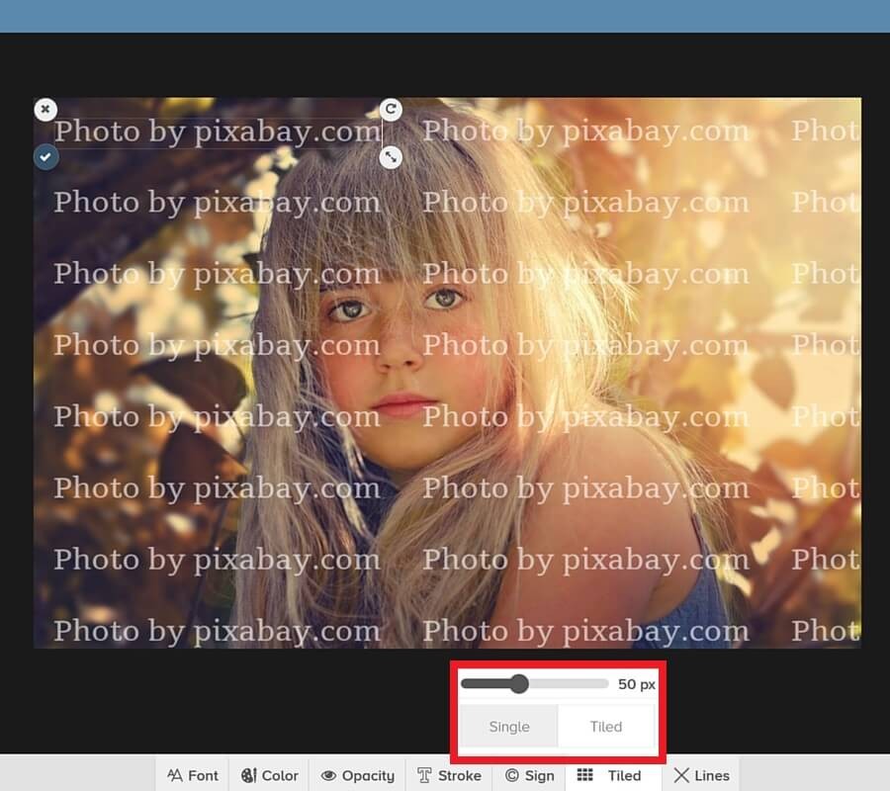
Task: Open the Stroke settings
Action: click(450, 775)
